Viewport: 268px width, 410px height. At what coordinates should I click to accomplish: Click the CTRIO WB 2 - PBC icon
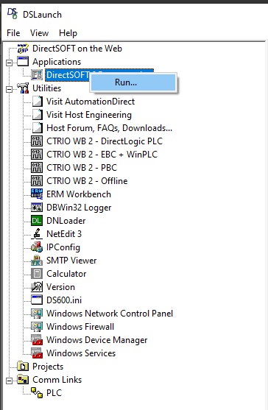click(37, 168)
